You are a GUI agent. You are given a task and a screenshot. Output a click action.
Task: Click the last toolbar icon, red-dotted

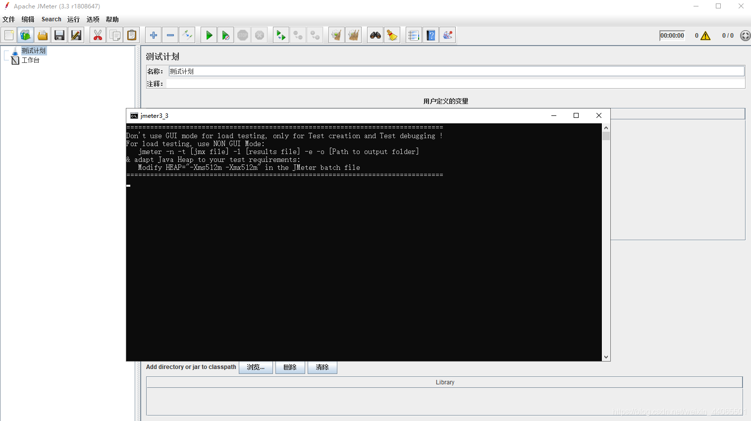click(448, 35)
